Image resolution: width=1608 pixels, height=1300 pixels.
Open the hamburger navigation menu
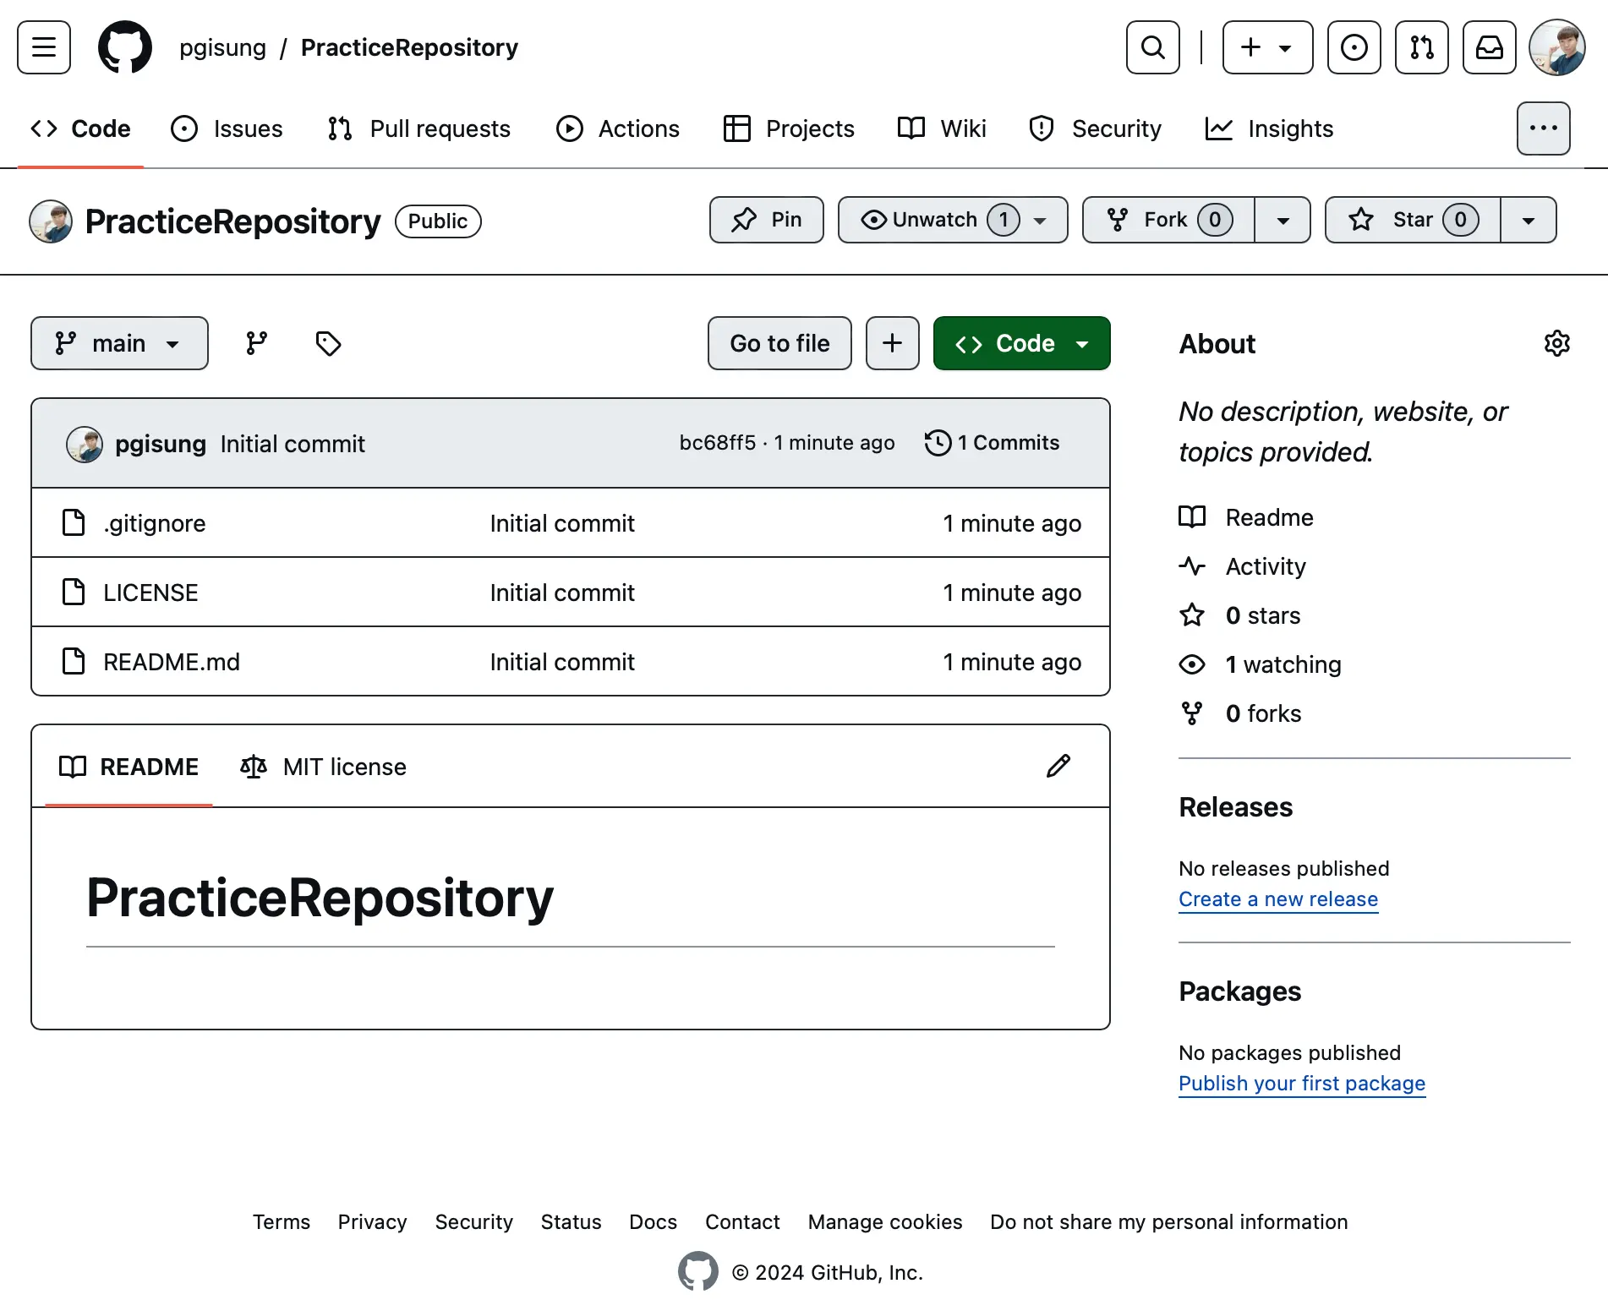click(44, 47)
